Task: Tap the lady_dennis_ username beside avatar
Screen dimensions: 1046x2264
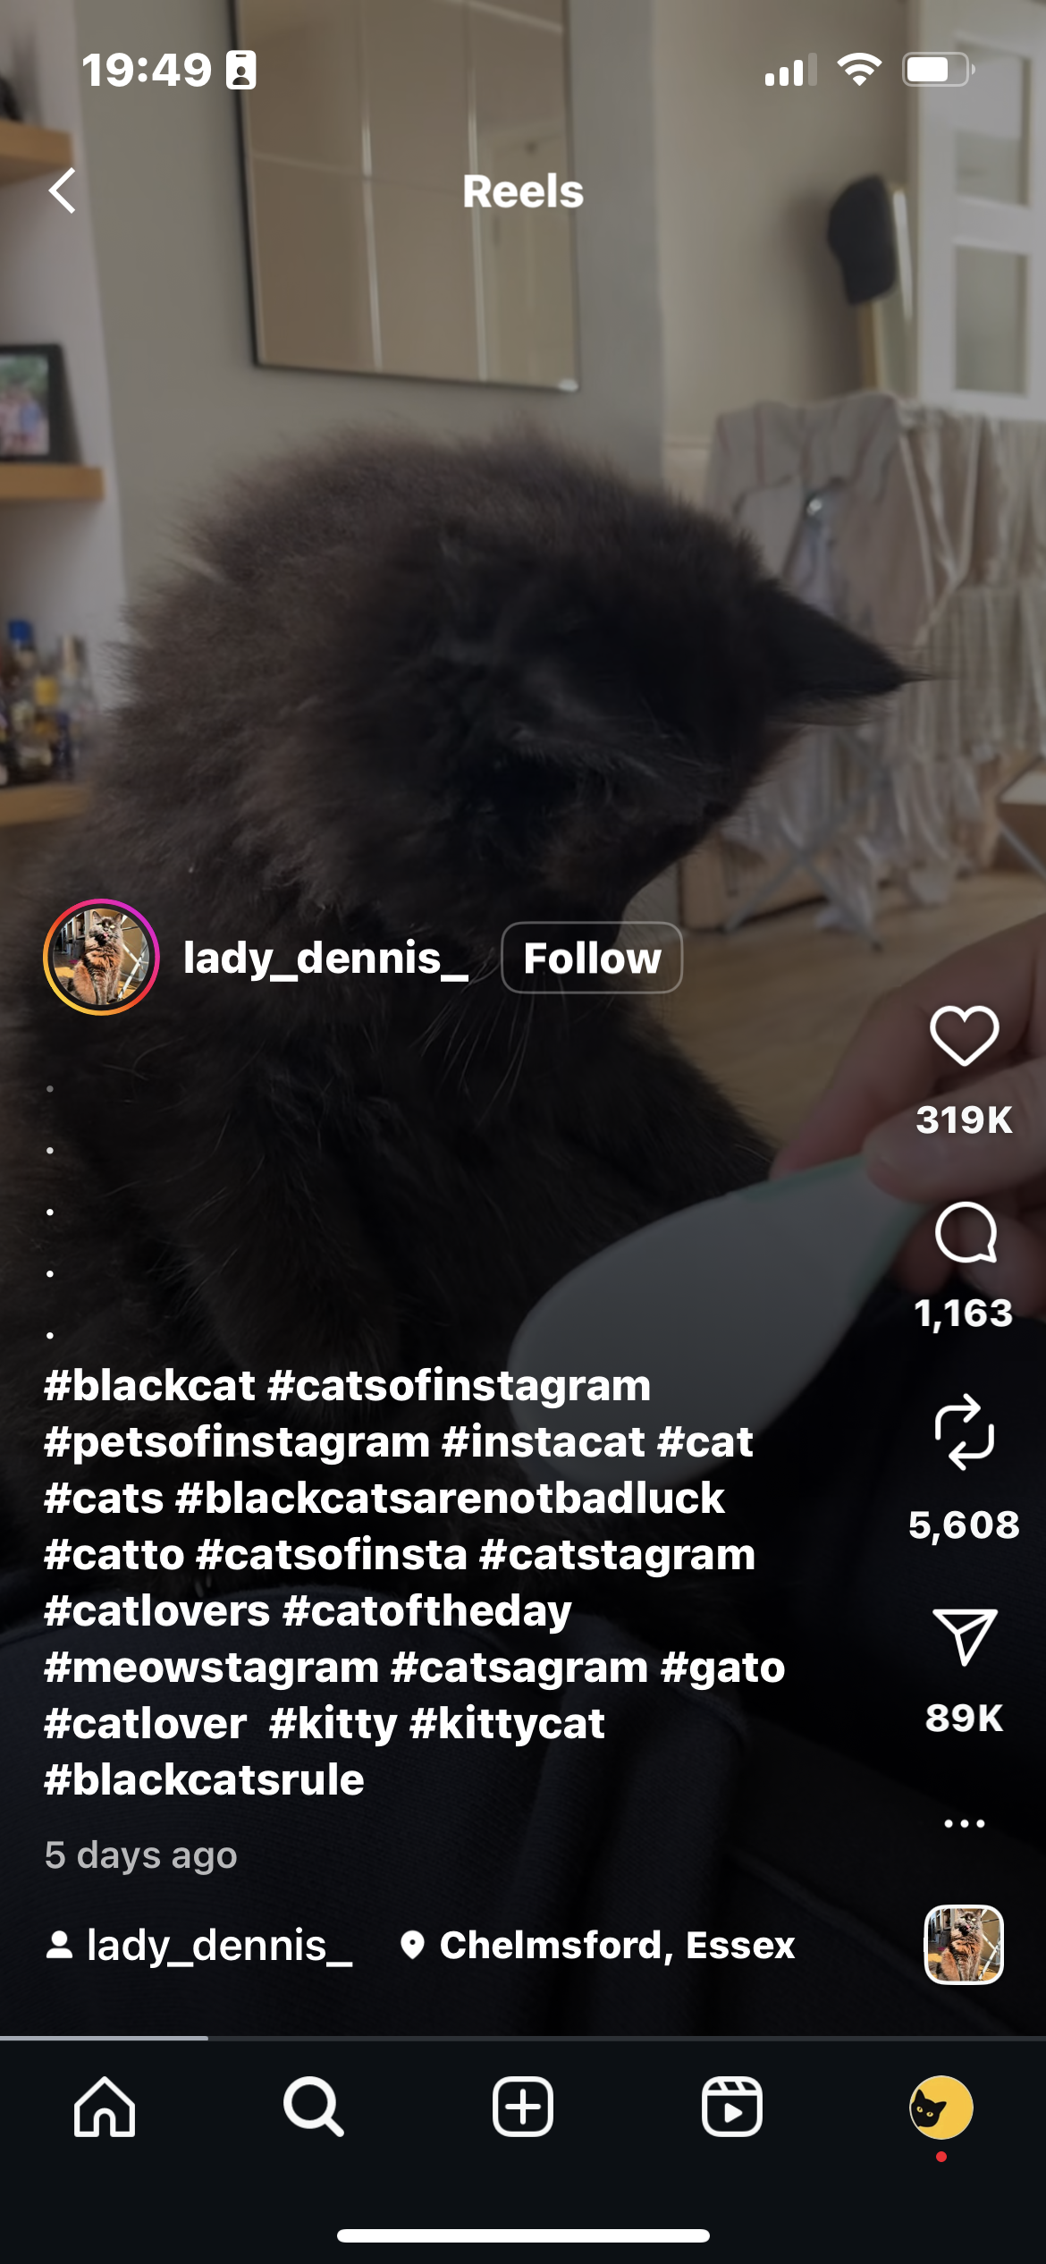Action: point(325,958)
